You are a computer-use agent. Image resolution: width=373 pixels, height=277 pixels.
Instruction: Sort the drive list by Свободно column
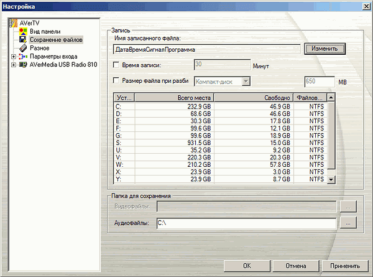pos(254,98)
